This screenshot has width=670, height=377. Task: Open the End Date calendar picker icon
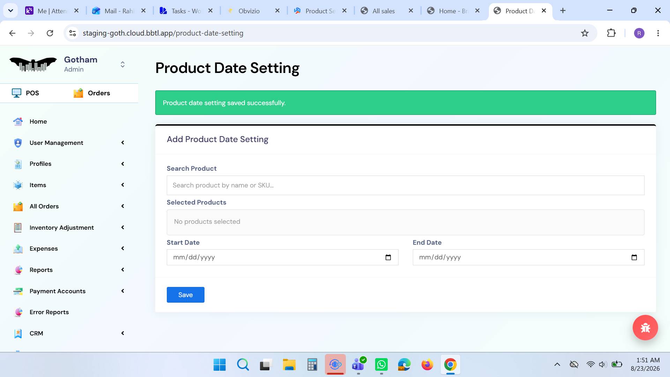pos(634,257)
